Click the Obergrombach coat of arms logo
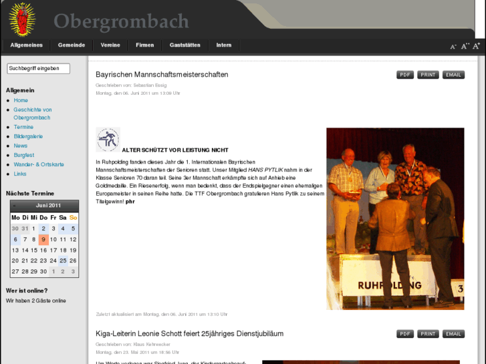This screenshot has height=364, width=486. 22,19
